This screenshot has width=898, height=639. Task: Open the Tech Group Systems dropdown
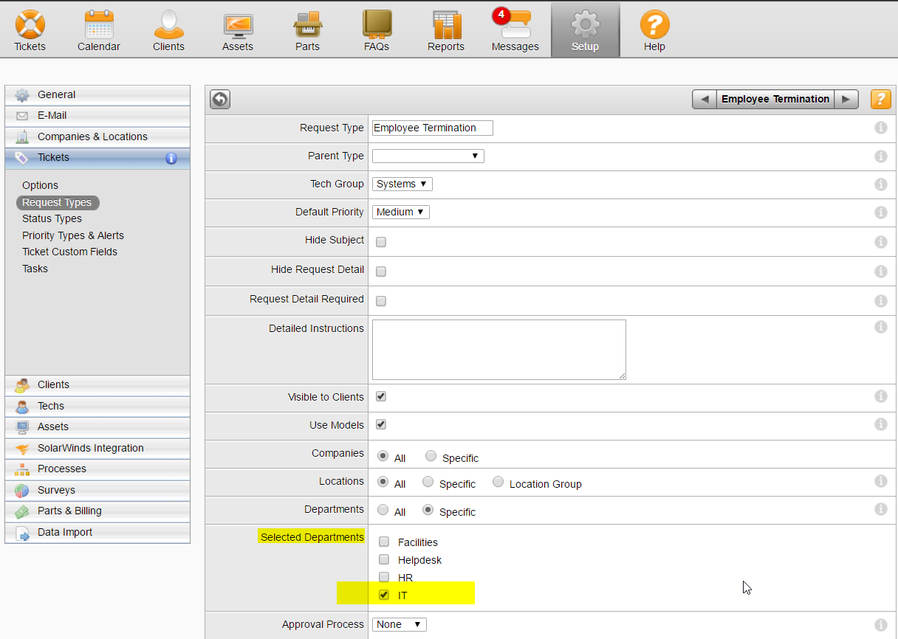[402, 184]
